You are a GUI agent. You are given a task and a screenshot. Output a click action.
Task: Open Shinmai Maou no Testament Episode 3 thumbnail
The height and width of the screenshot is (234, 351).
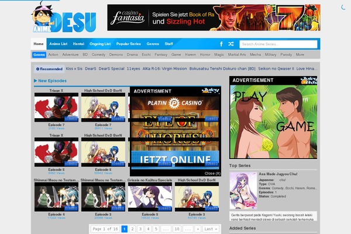[103, 197]
